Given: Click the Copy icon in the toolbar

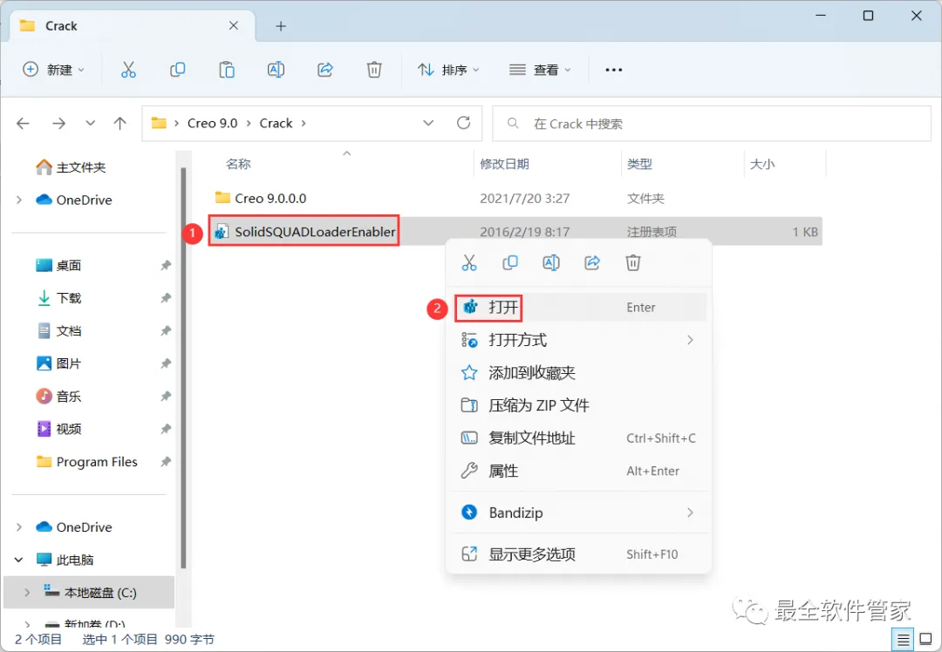Looking at the screenshot, I should (x=177, y=70).
